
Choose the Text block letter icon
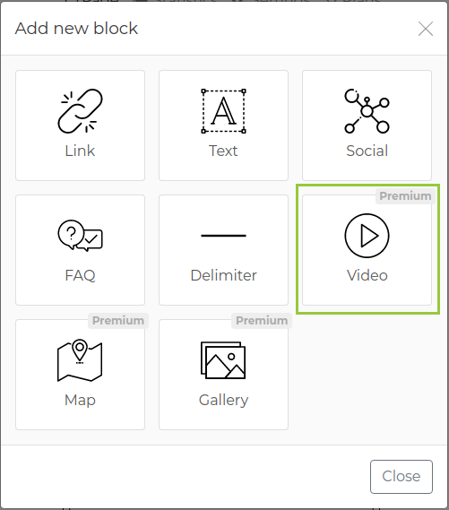[x=223, y=111]
